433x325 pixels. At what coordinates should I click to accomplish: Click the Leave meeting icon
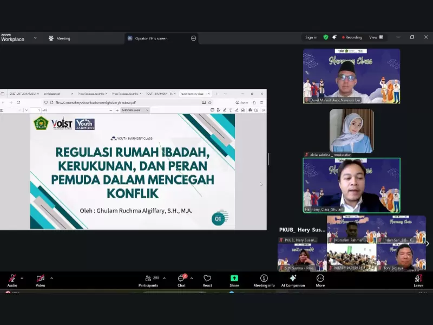[418, 278]
